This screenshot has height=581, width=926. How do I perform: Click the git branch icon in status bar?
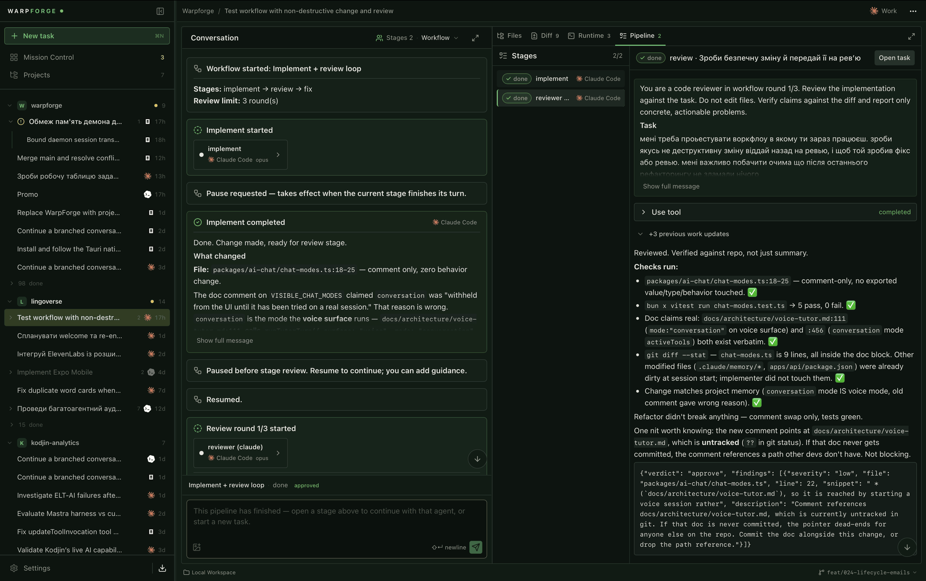pos(821,573)
